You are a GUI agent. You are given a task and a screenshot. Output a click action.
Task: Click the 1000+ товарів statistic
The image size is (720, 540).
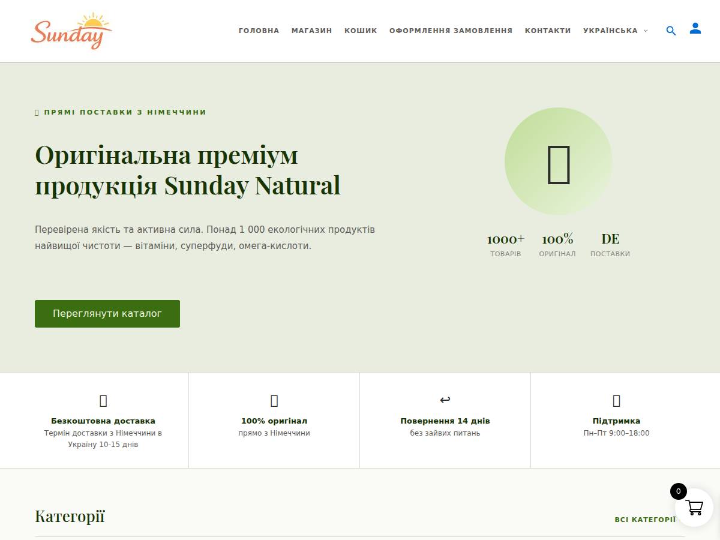506,245
